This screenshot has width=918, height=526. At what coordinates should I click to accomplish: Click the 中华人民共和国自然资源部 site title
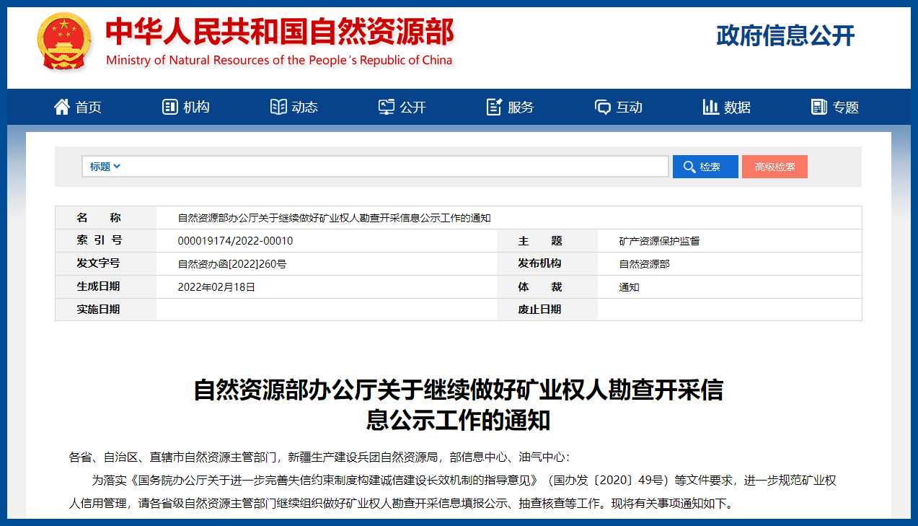tap(279, 32)
